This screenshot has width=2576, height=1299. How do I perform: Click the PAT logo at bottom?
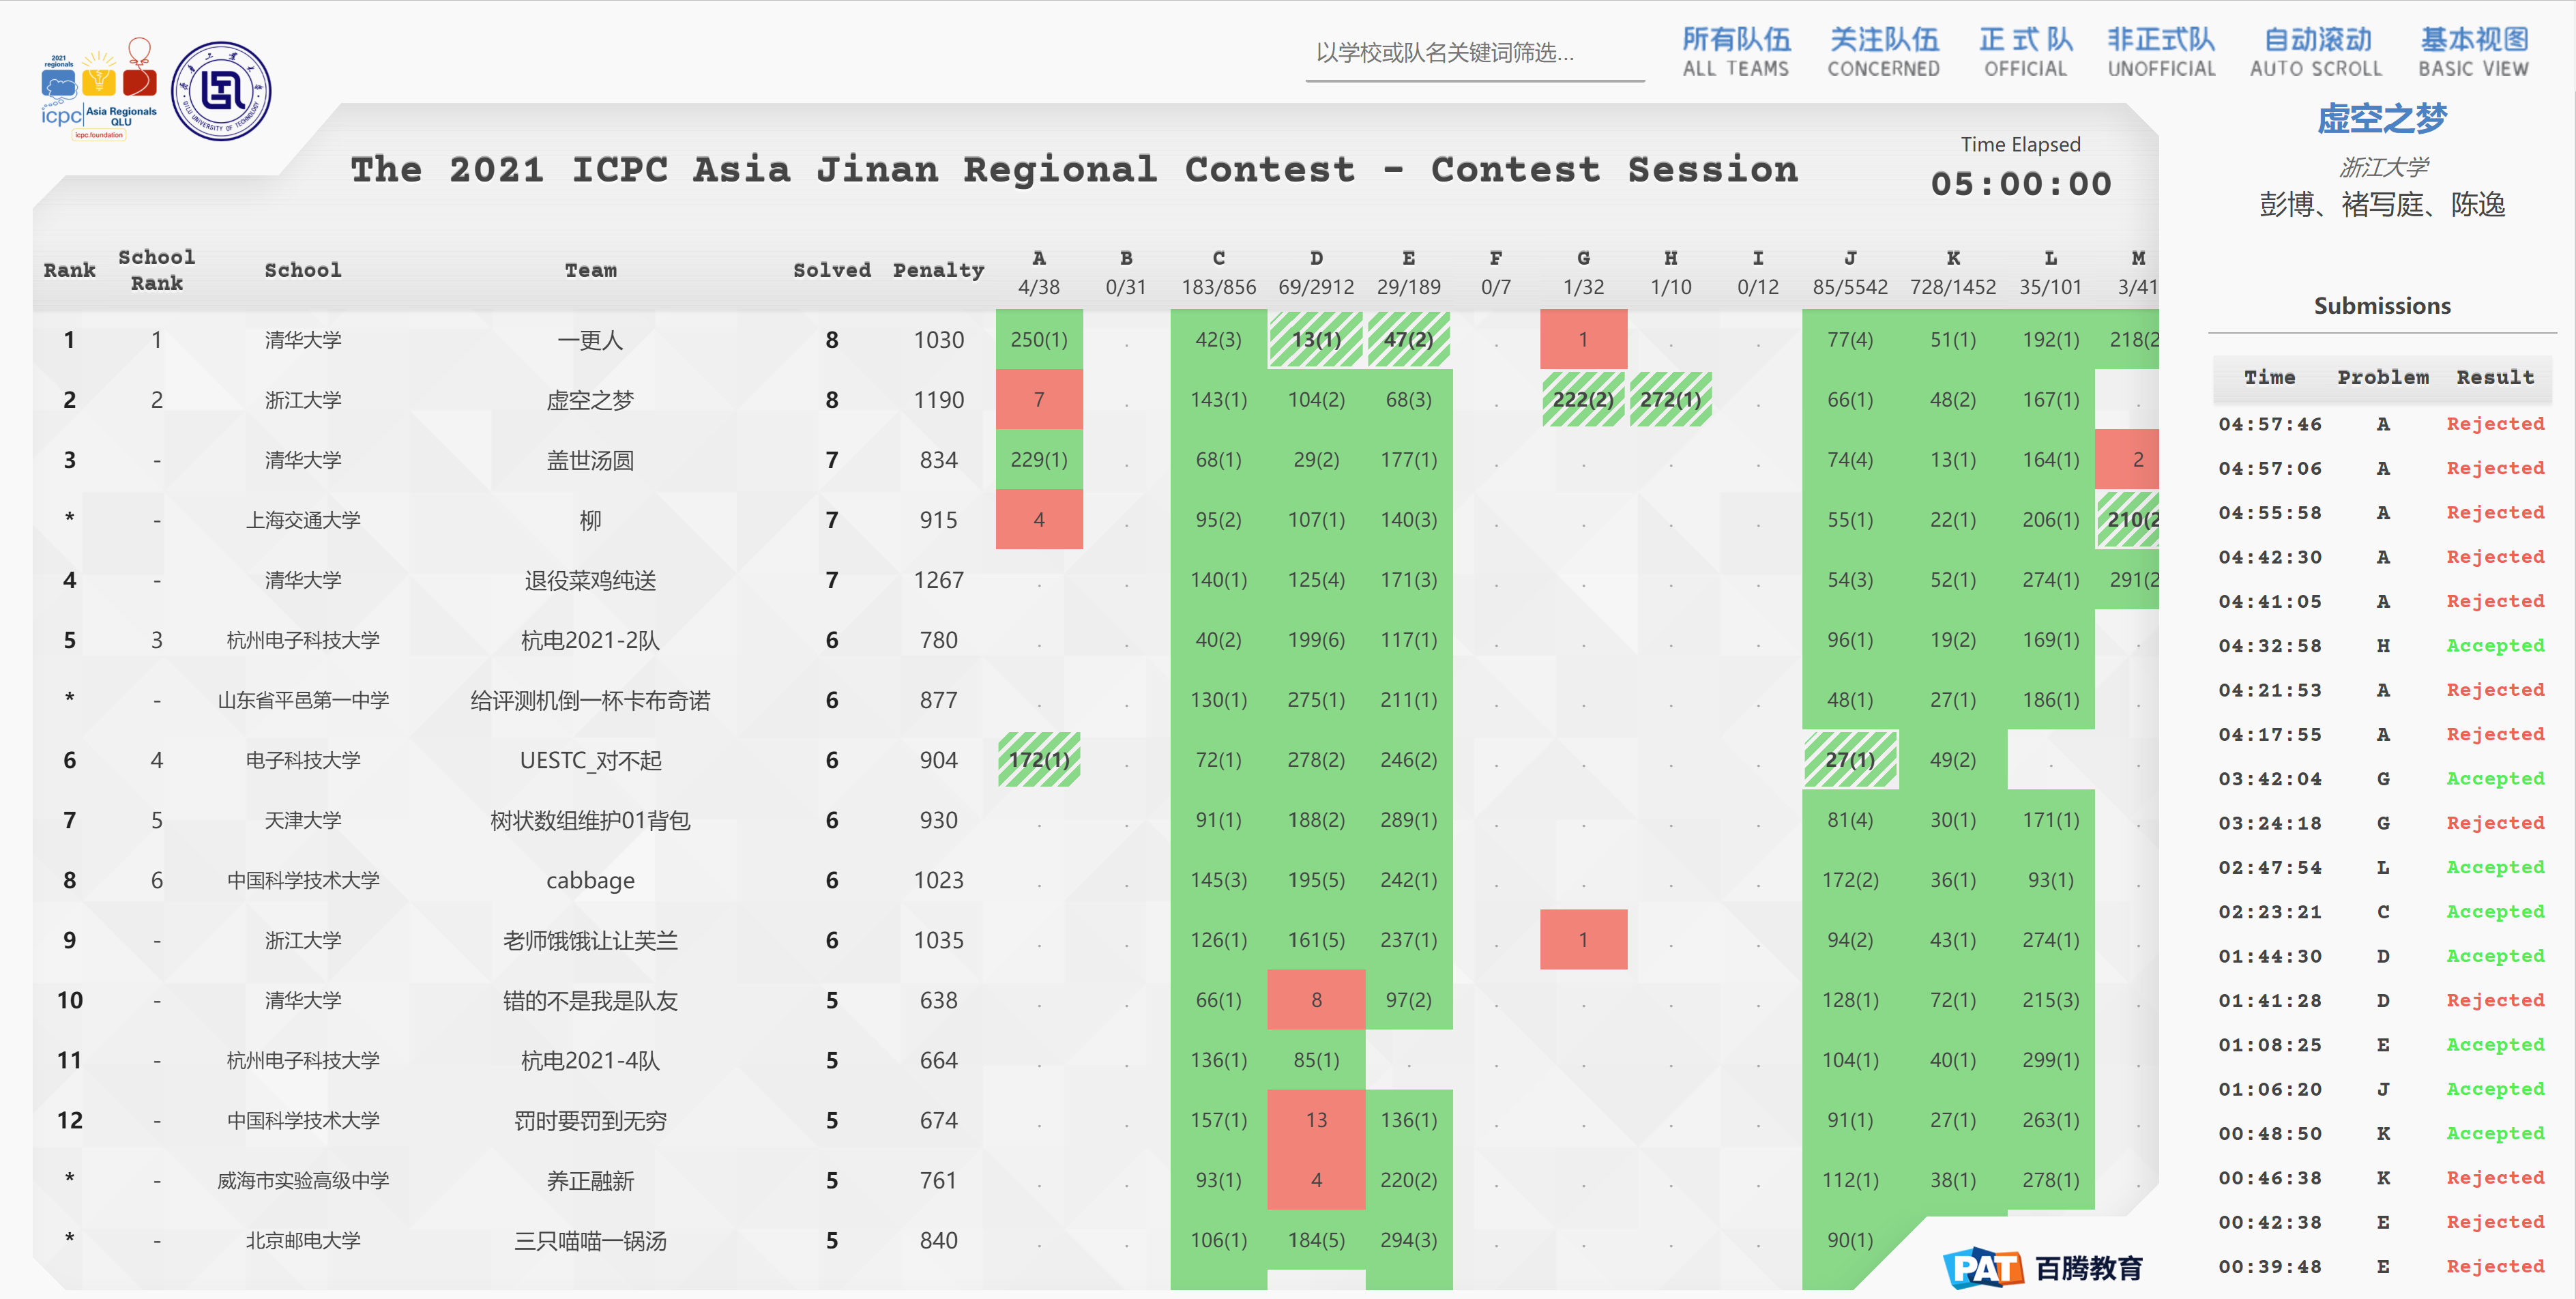coord(1983,1268)
